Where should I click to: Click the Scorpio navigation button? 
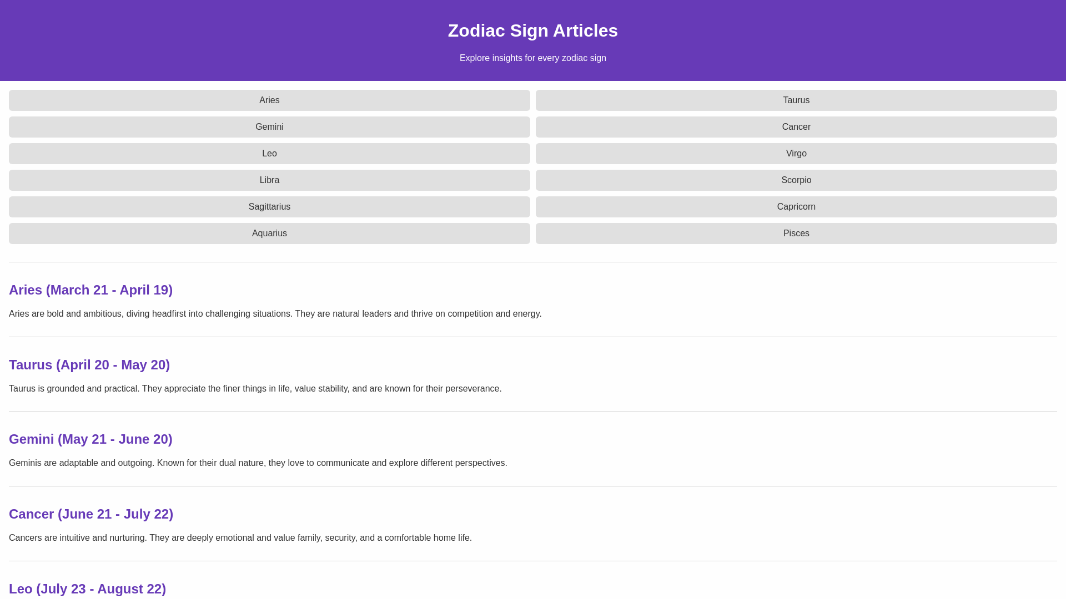click(796, 180)
